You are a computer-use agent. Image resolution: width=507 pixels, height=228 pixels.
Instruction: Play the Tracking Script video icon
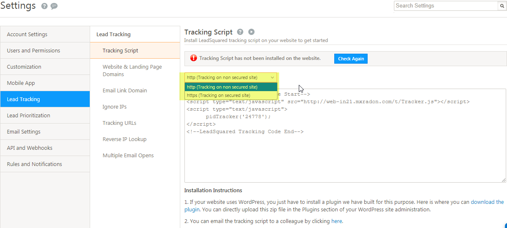251,32
